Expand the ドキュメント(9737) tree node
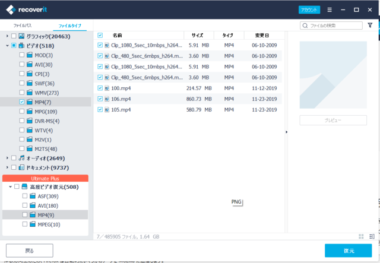 coord(7,168)
